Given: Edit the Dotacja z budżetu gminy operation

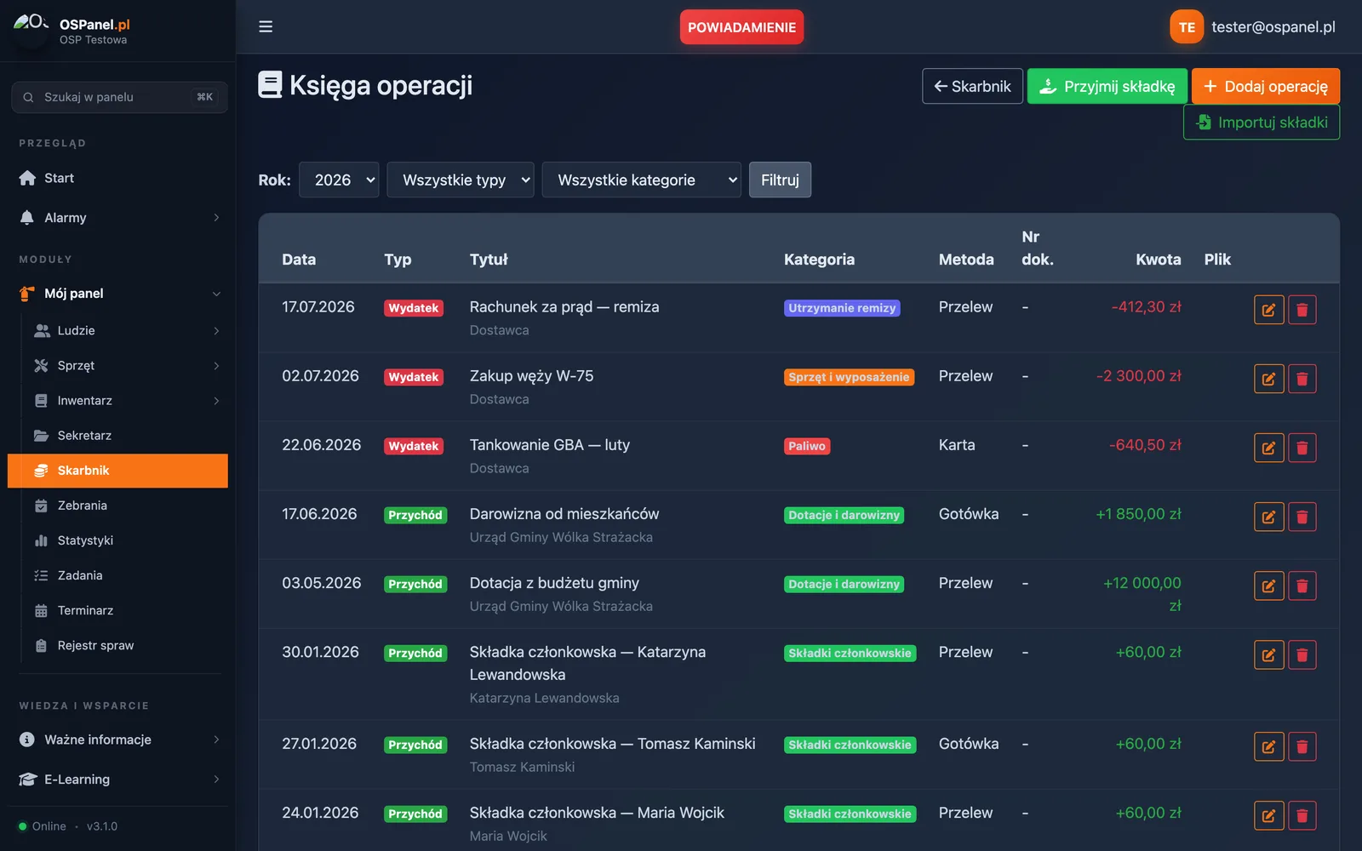Looking at the screenshot, I should pyautogui.click(x=1268, y=585).
